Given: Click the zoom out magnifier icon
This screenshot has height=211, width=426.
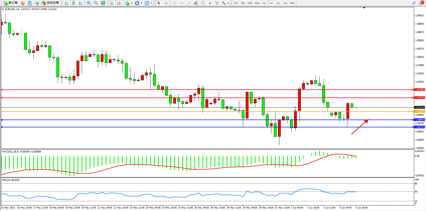Looking at the screenshot, I should pos(96,3).
